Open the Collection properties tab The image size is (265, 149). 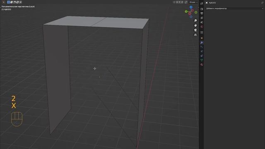click(202, 32)
